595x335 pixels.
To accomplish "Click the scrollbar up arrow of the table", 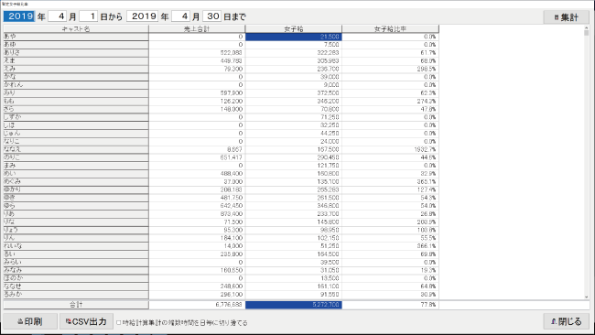I will [x=586, y=27].
